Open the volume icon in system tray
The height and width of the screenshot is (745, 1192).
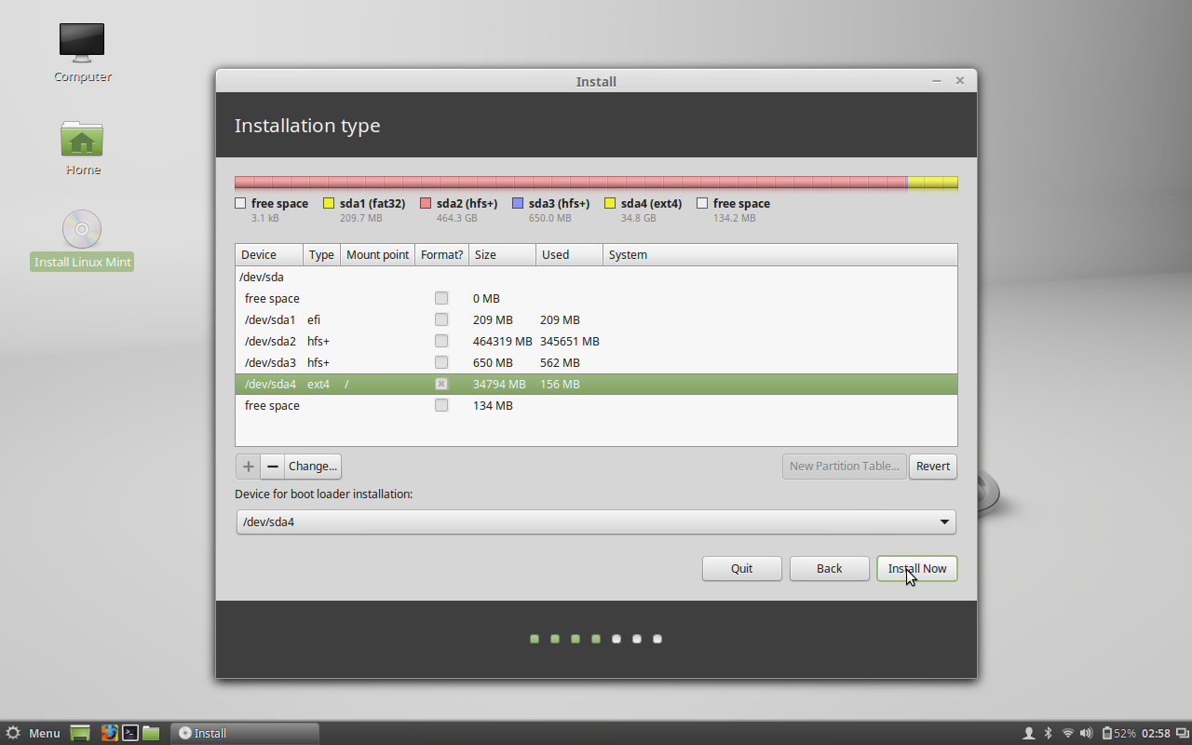pyautogui.click(x=1086, y=733)
